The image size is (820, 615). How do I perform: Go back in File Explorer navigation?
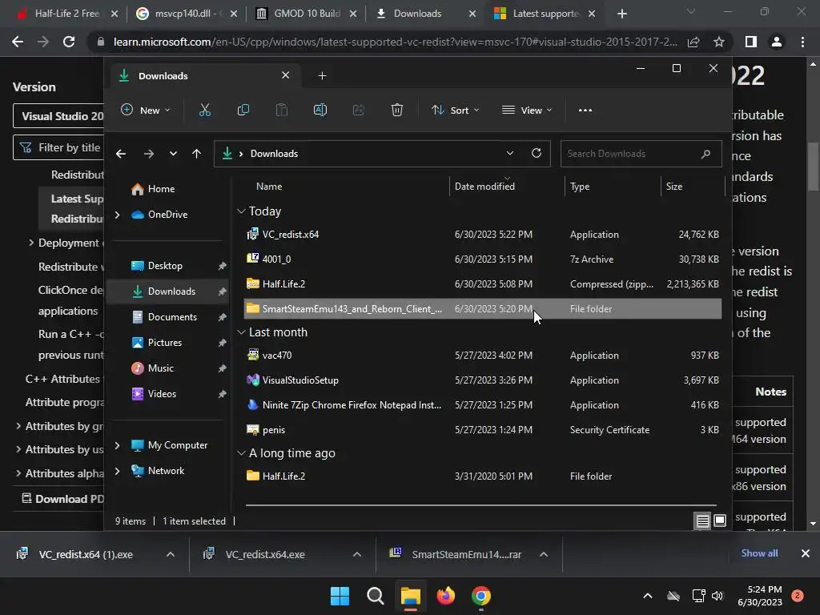point(121,154)
